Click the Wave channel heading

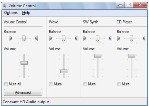[54, 22]
